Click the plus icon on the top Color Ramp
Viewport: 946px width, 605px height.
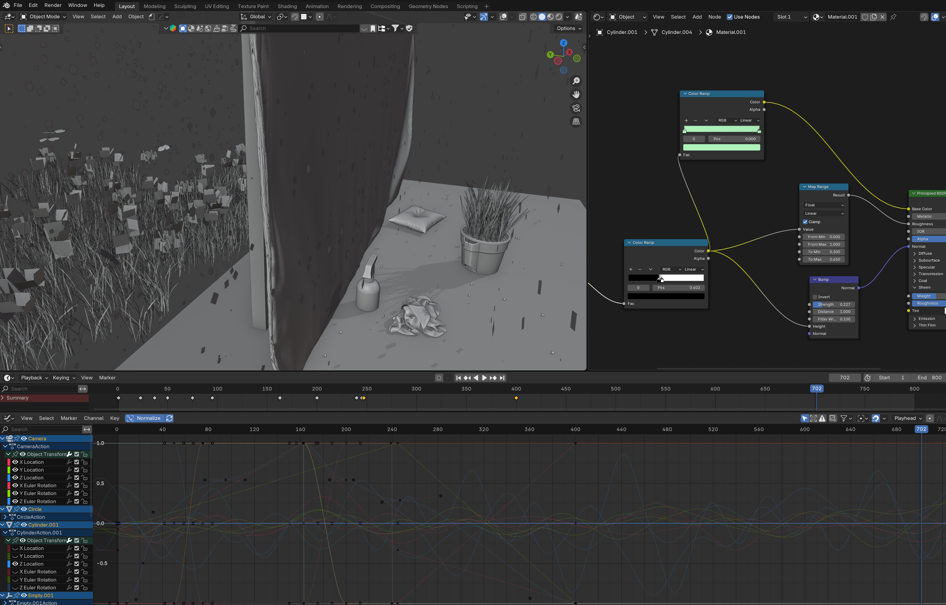[x=686, y=120]
